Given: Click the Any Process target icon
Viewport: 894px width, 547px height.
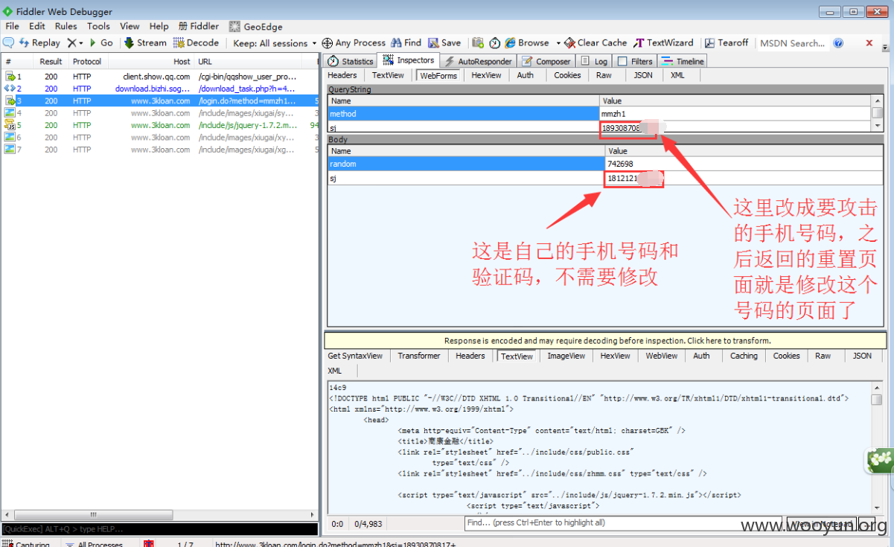Looking at the screenshot, I should coord(327,43).
